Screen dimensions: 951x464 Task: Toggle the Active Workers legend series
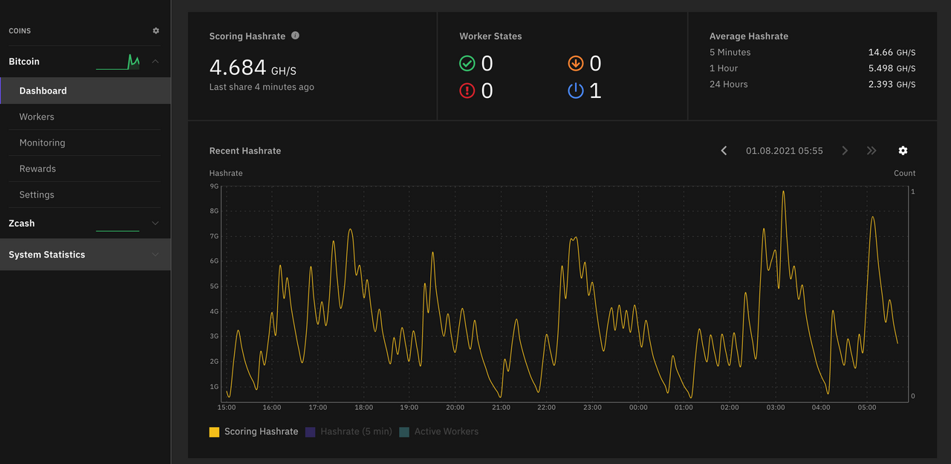click(439, 431)
